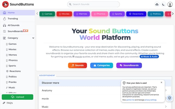The width and height of the screenshot is (175, 109).
Task: Click the cloud icon on Upload button
Action: (13, 97)
